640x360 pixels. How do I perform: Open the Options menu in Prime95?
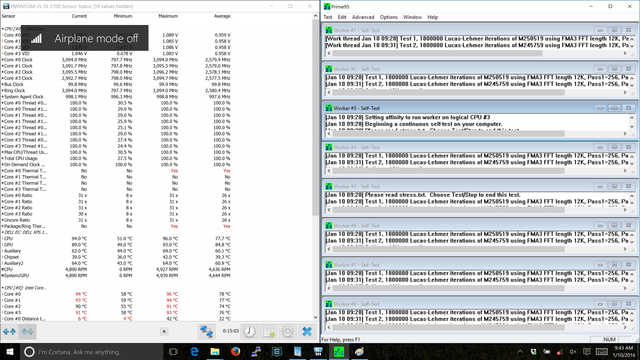389,17
